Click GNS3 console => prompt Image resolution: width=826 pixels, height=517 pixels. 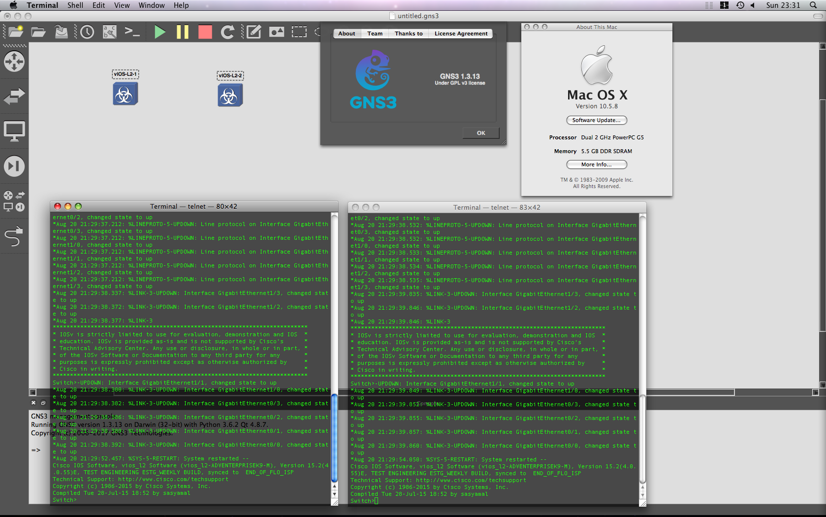[36, 450]
